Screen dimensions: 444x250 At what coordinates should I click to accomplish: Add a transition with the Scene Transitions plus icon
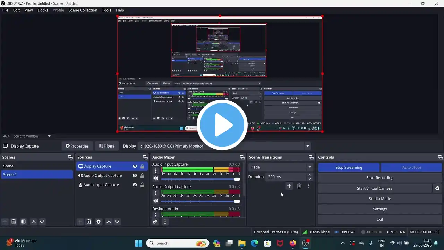(x=289, y=186)
